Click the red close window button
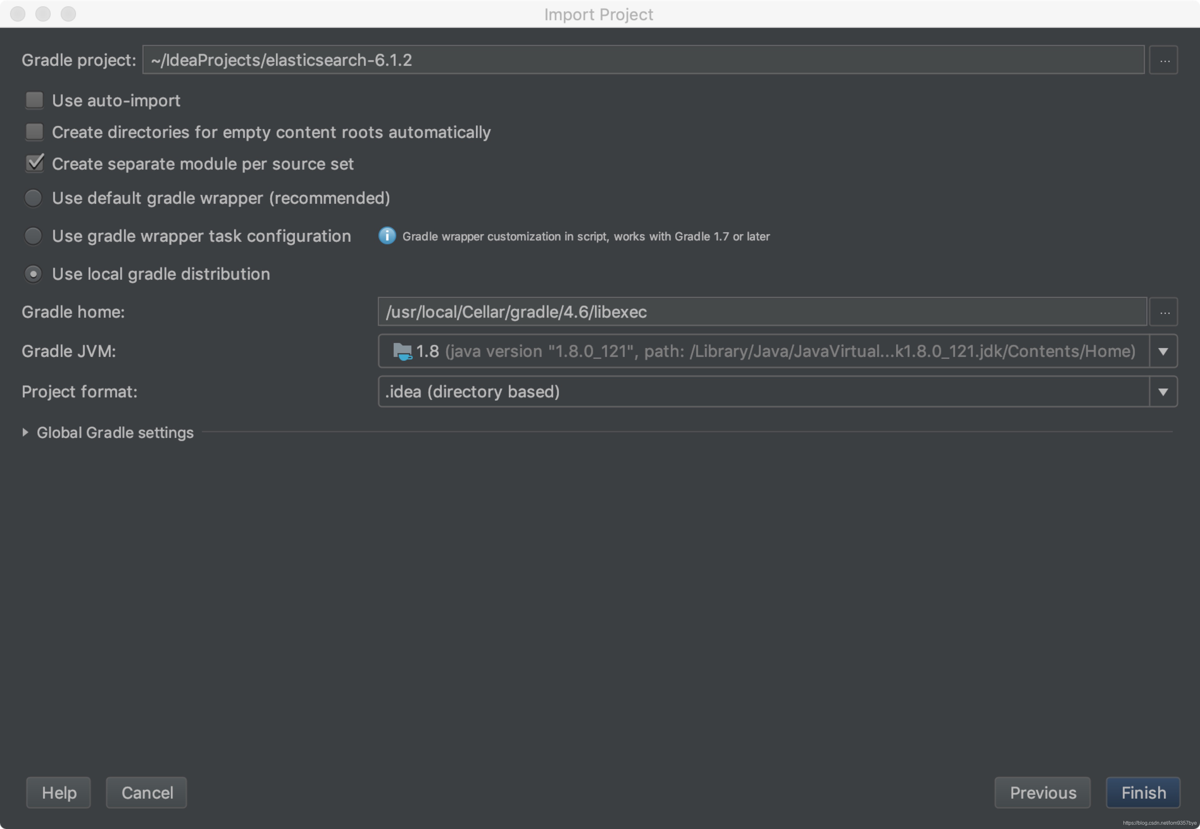Viewport: 1200px width, 829px height. tap(18, 14)
